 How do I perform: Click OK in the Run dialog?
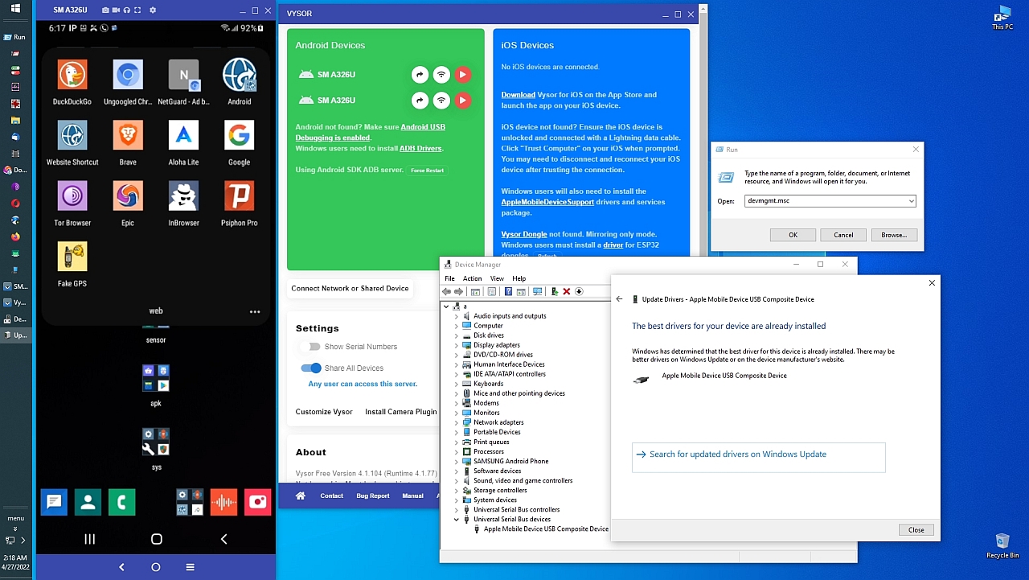[x=793, y=235]
